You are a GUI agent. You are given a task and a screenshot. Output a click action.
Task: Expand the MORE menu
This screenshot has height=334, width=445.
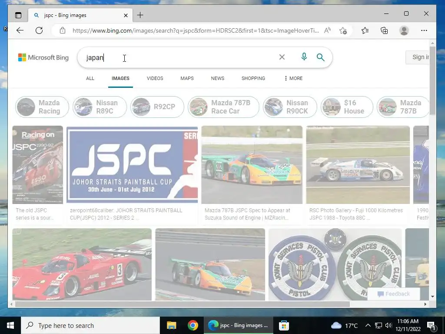[293, 78]
